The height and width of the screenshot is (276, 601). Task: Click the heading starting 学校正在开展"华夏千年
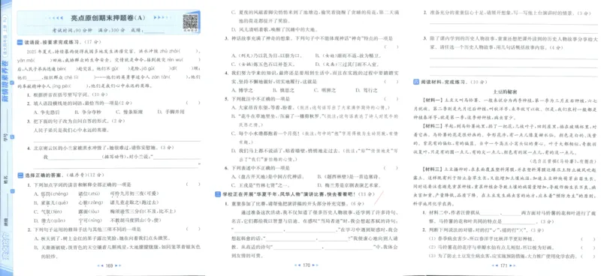[x=289, y=194]
